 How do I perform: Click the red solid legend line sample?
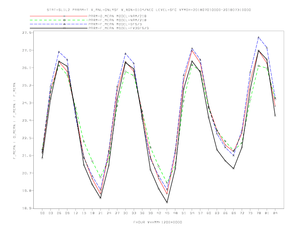(x=59, y=16)
